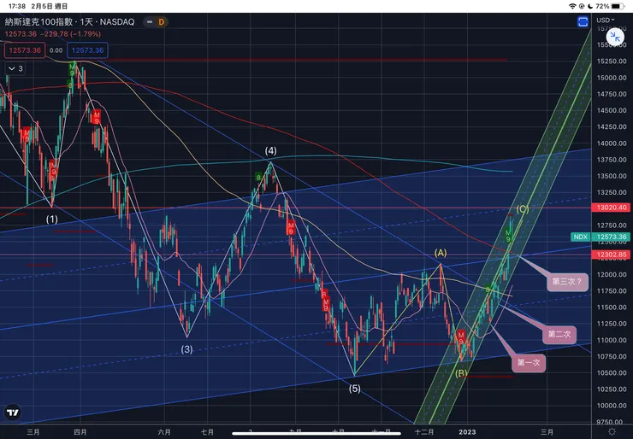Screen dimensions: 633x439
Task: Select the red 12302.85 price line label
Action: pyautogui.click(x=612, y=255)
